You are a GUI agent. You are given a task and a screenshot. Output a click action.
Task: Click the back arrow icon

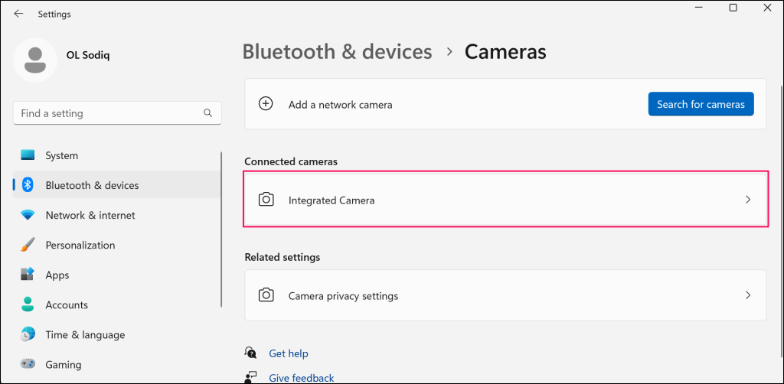(18, 14)
